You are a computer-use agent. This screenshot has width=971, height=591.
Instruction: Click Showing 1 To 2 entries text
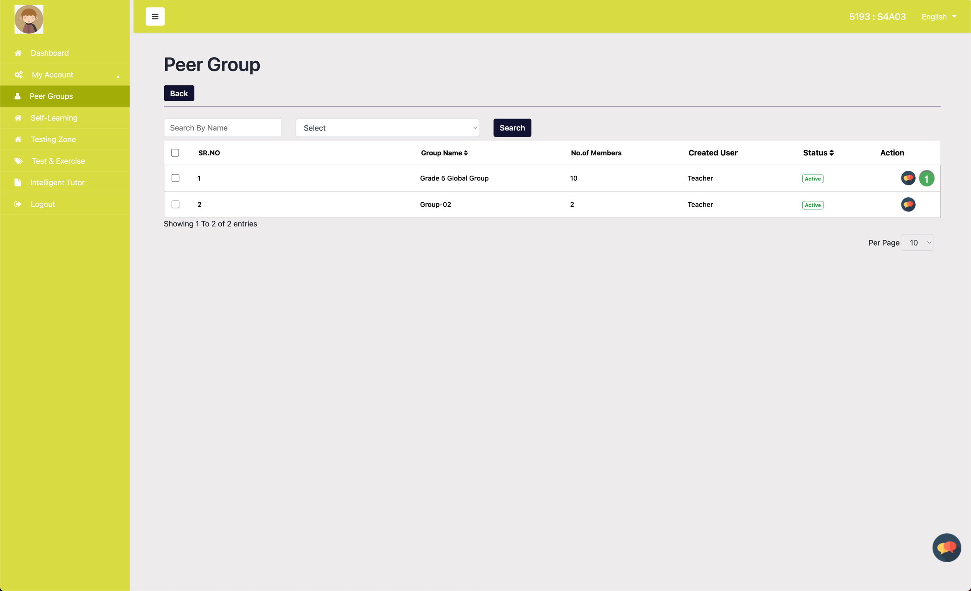[211, 224]
